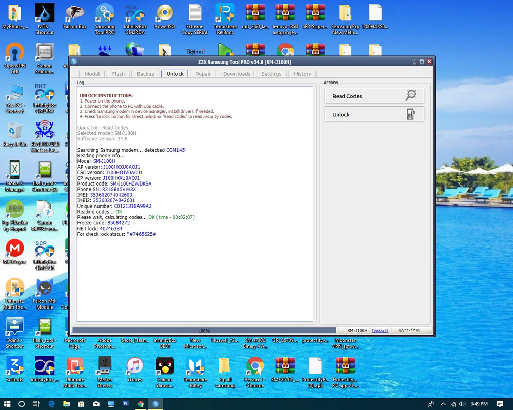Open Samsung Frp New Method folder
Screen dimensions: 513x410
[x=345, y=19]
